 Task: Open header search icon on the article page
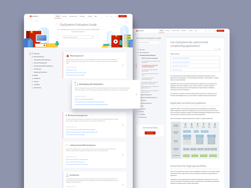point(206,31)
